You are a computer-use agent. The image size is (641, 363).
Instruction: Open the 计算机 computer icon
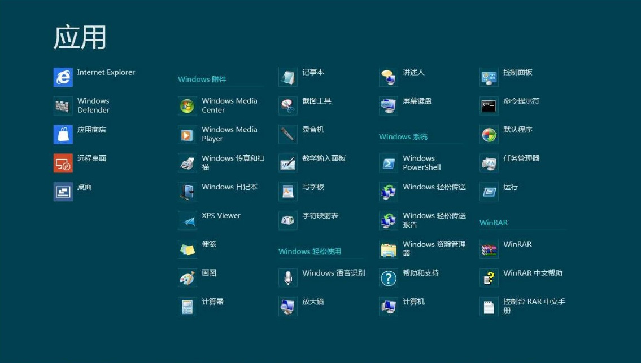pos(389,307)
